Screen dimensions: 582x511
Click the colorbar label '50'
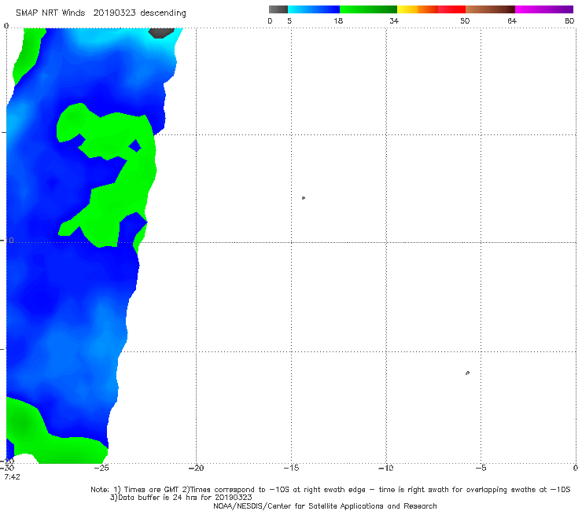pos(465,20)
